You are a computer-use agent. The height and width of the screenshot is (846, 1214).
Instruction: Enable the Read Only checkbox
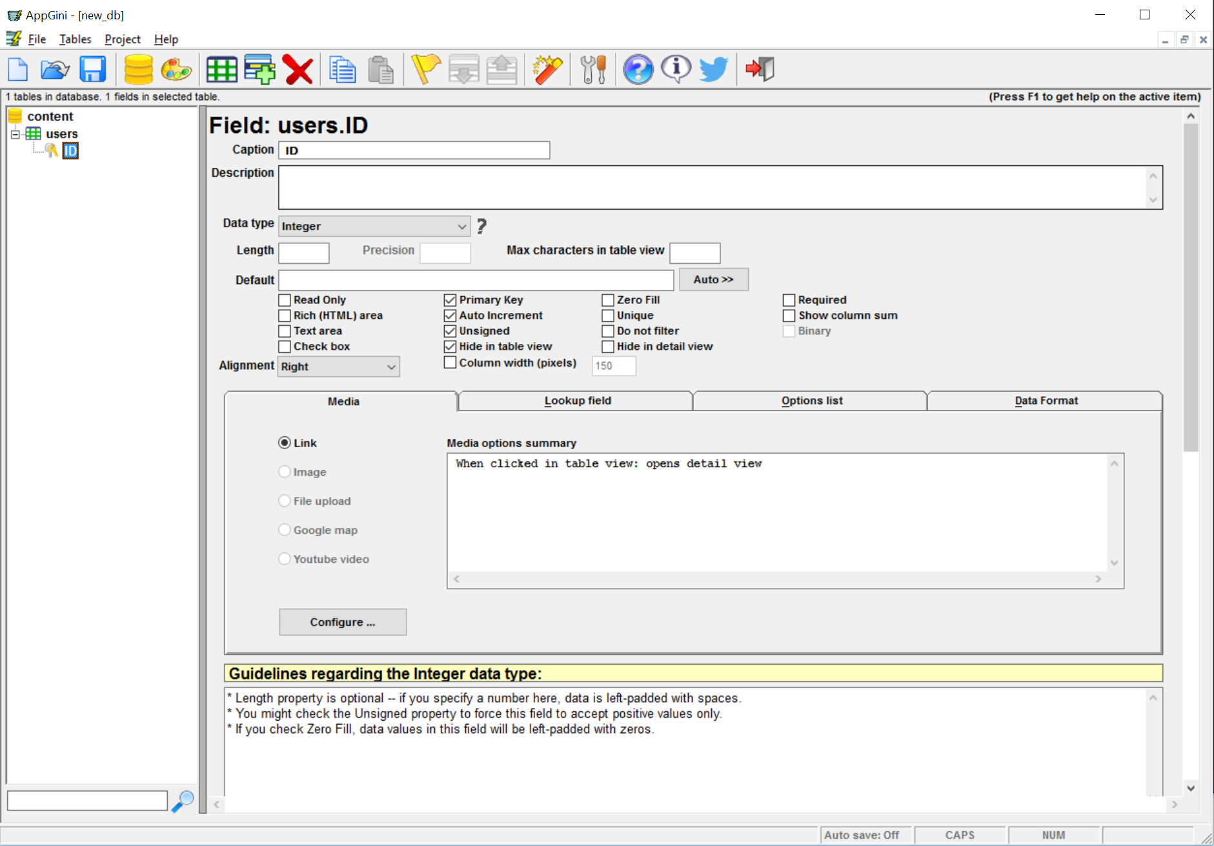pos(285,300)
